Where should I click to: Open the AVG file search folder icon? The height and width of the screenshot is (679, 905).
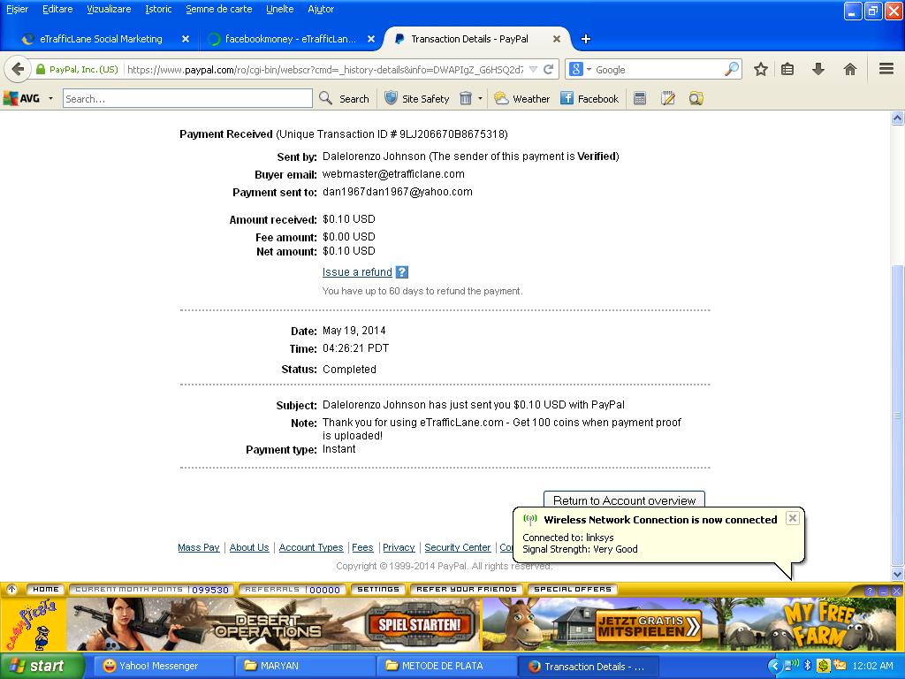(x=696, y=99)
